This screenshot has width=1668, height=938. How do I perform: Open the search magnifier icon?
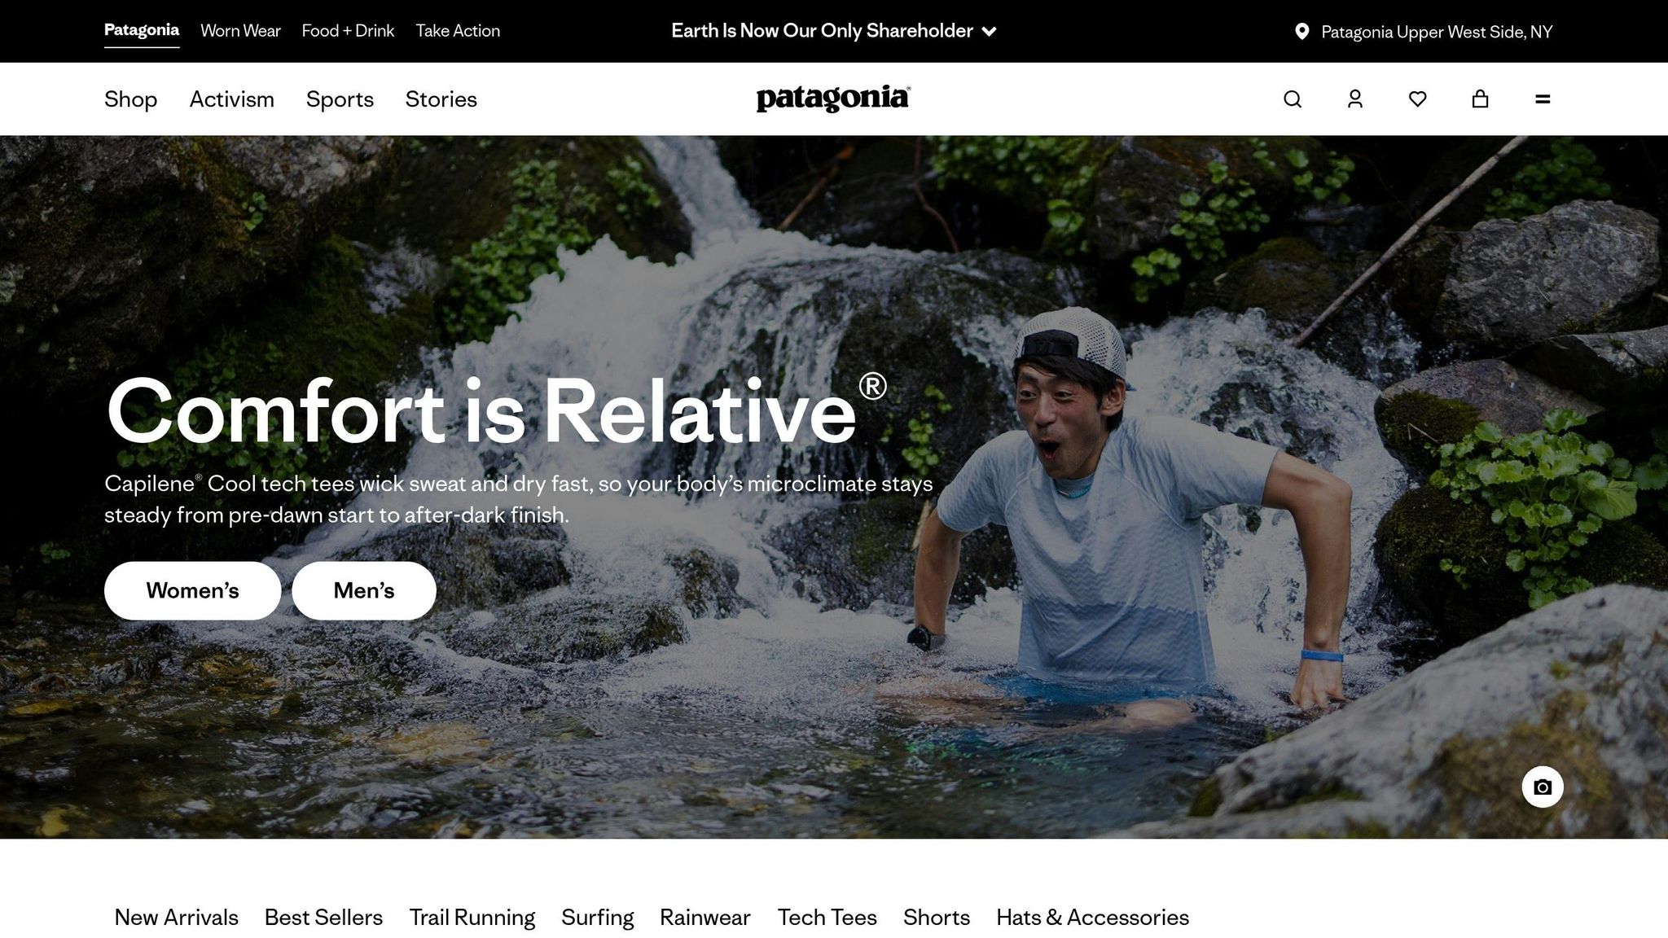click(x=1293, y=99)
